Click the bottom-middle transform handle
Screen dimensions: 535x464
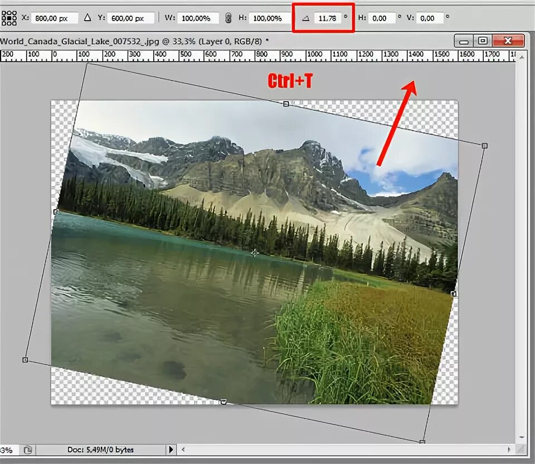click(223, 402)
